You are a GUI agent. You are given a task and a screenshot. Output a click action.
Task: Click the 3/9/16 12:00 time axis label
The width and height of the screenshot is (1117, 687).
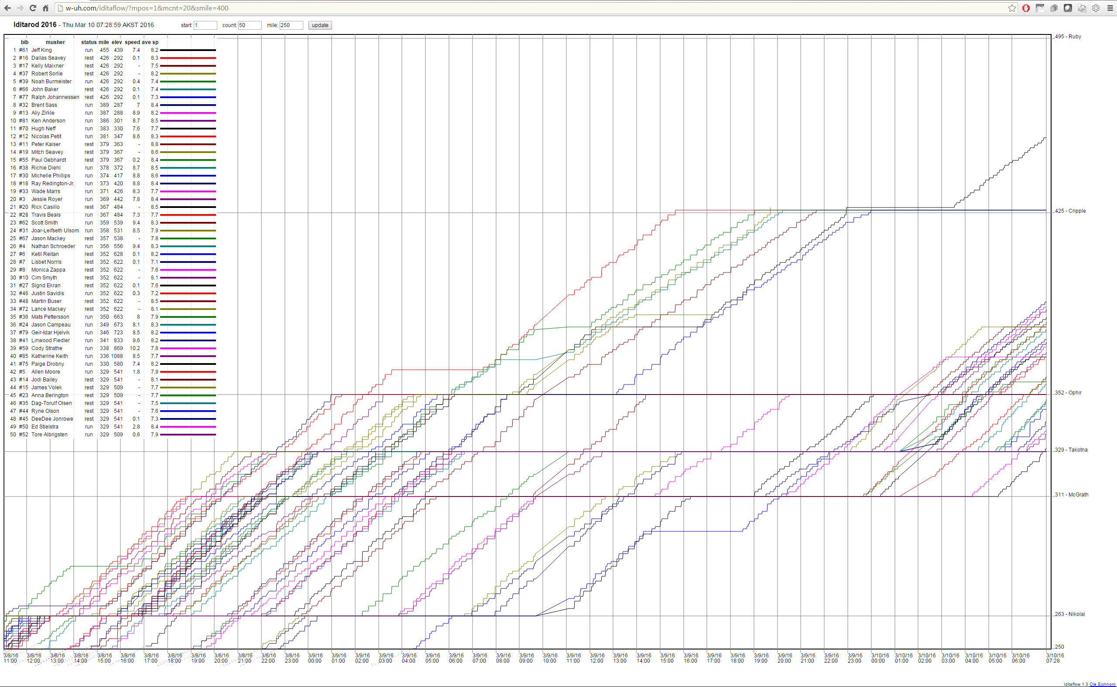(597, 658)
